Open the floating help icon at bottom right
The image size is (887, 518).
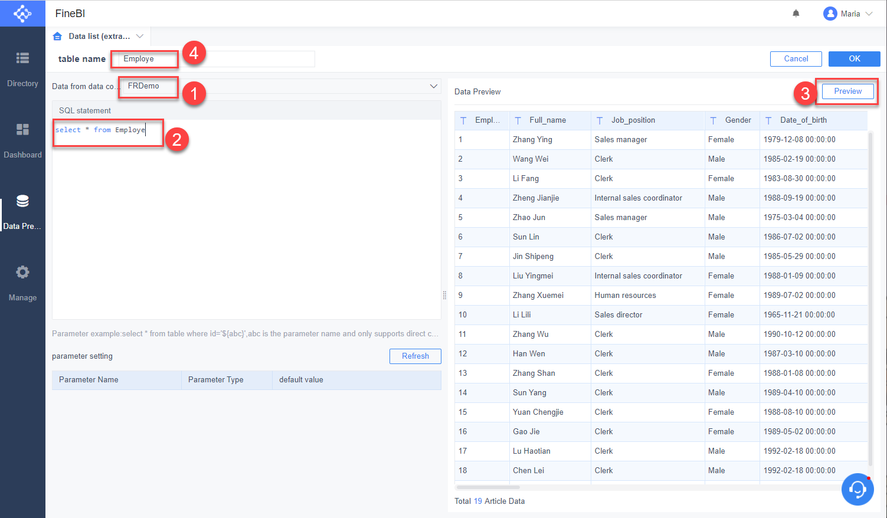(x=857, y=489)
